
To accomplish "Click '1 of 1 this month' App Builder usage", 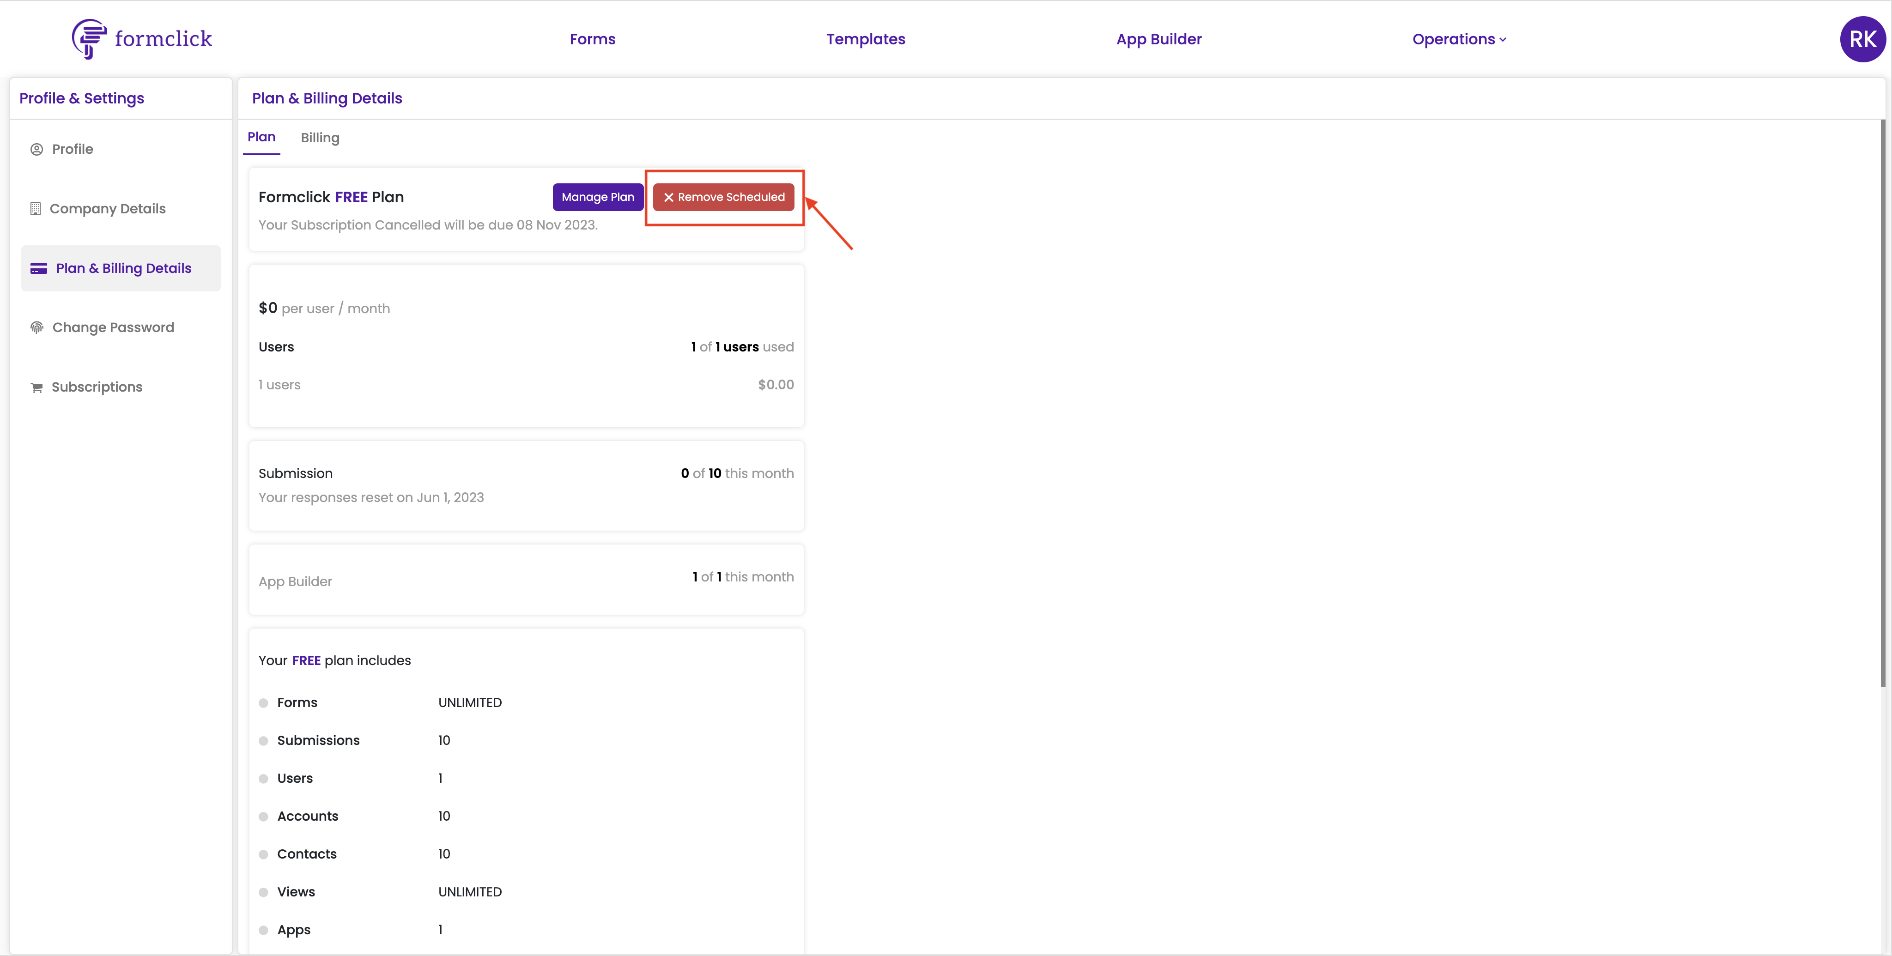I will (x=743, y=576).
